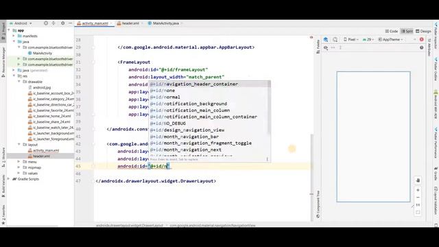The width and height of the screenshot is (439, 247).
Task: Expand the menu folder
Action: point(19,162)
